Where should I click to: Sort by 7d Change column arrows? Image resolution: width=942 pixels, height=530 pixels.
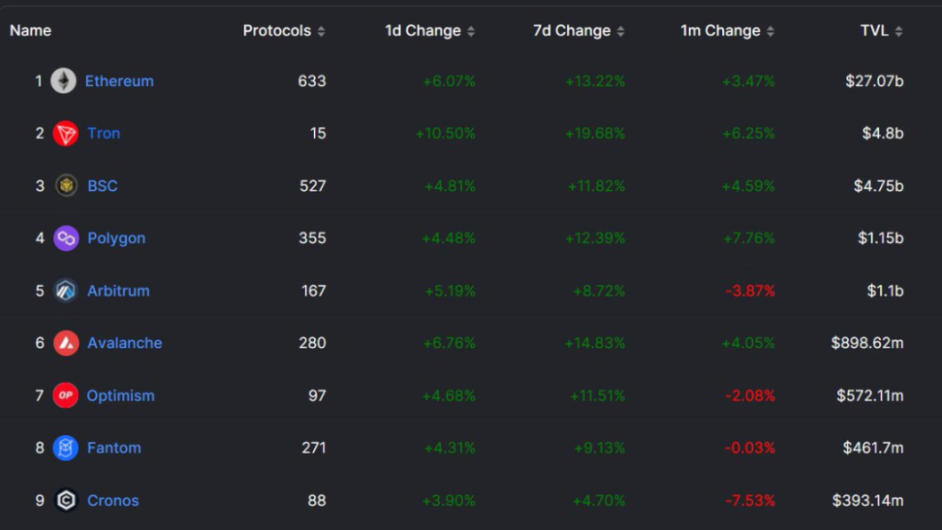(620, 31)
